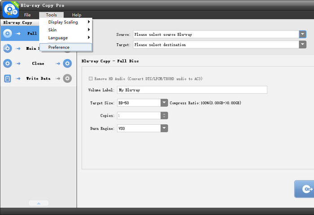
Task: Select the Main Movie copy mode icon
Action: tap(8, 48)
